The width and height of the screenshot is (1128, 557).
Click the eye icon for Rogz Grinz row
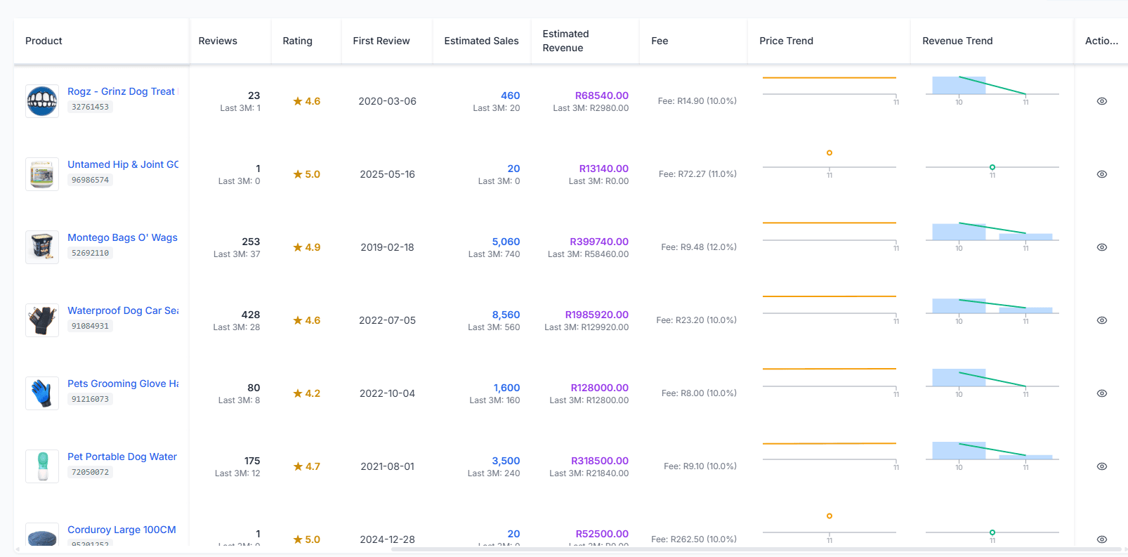pyautogui.click(x=1101, y=101)
